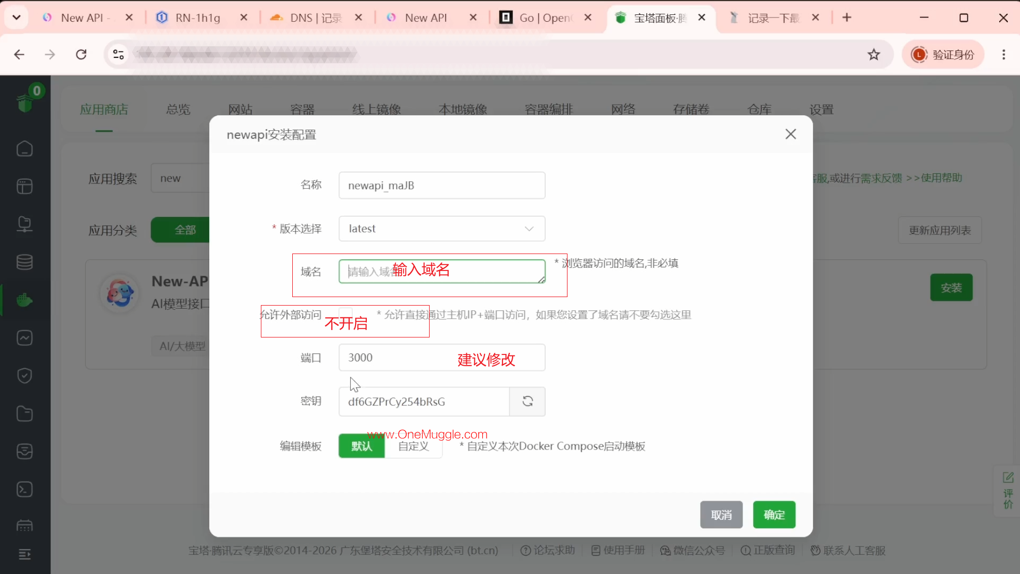Open the website icon in the left sidebar
1020x574 pixels.
coord(24,187)
